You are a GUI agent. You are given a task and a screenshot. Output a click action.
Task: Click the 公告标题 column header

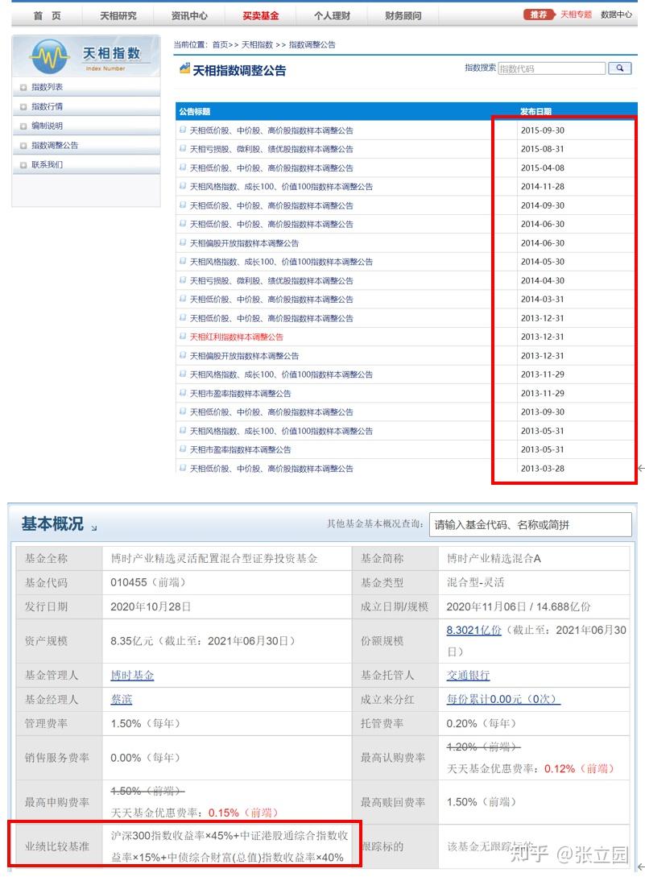(195, 112)
